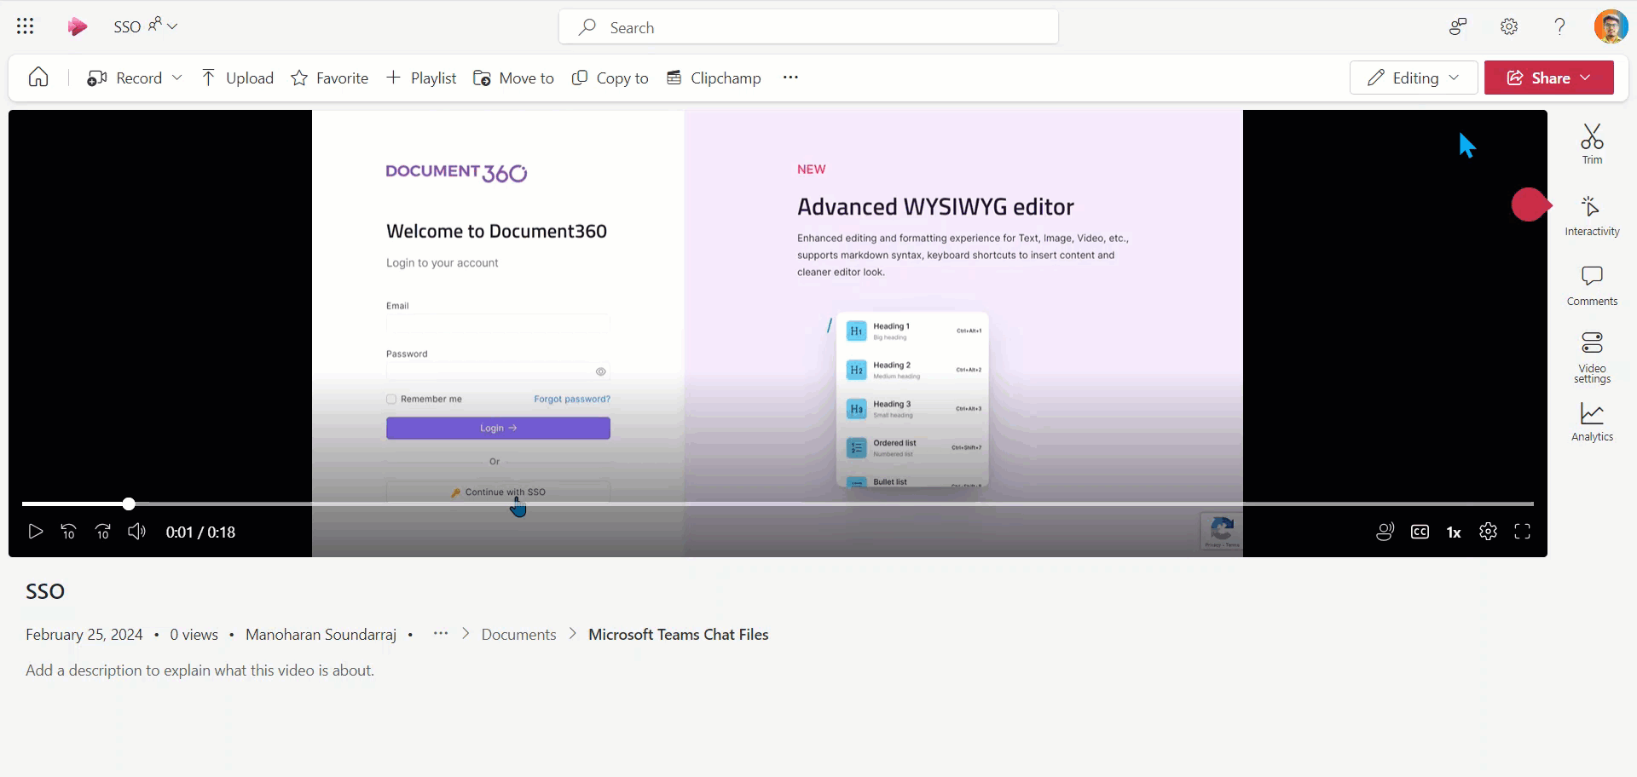Skip forward 10 seconds

[x=103, y=532]
